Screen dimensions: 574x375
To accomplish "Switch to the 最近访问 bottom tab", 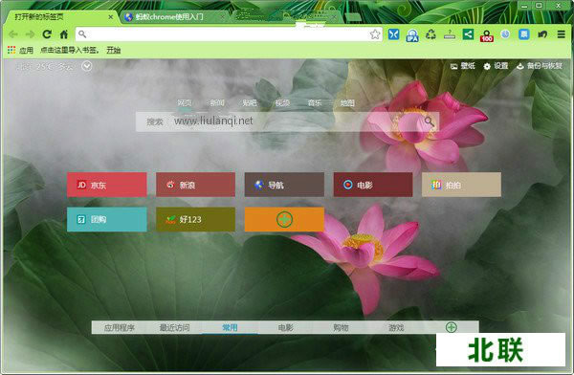I will pos(175,327).
